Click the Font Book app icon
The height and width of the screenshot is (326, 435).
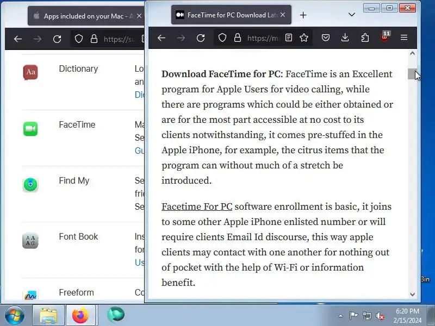click(30, 241)
